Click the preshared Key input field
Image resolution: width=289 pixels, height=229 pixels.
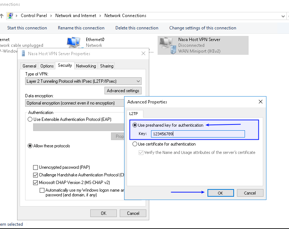[198, 134]
